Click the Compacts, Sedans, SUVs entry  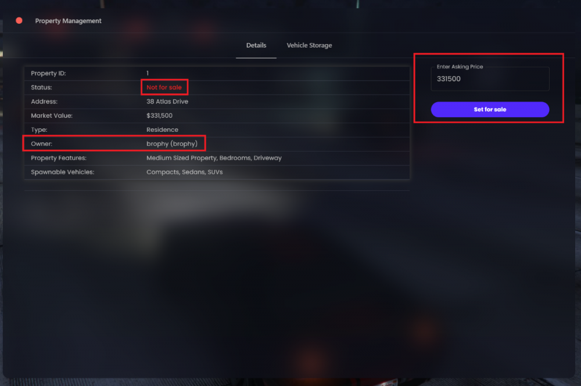185,172
